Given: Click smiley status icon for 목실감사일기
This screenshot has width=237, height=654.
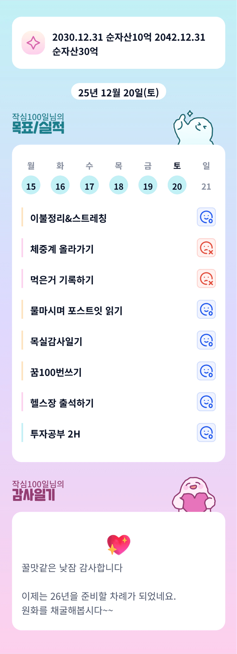Looking at the screenshot, I should coord(206,340).
